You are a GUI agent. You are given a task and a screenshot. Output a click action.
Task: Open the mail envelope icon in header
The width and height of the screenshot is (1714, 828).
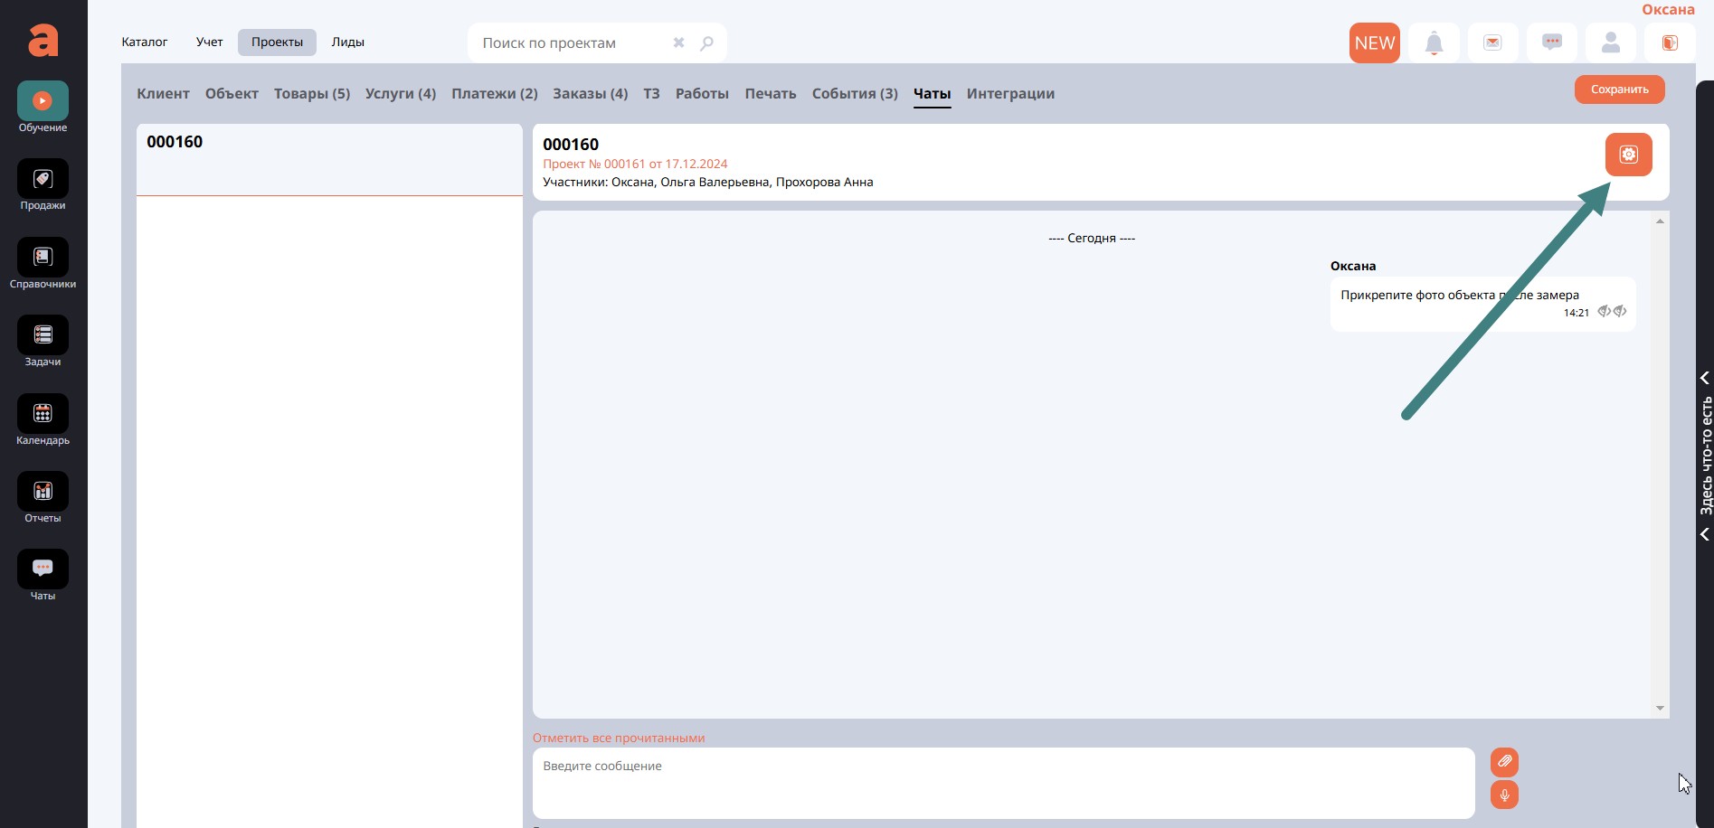coord(1492,43)
